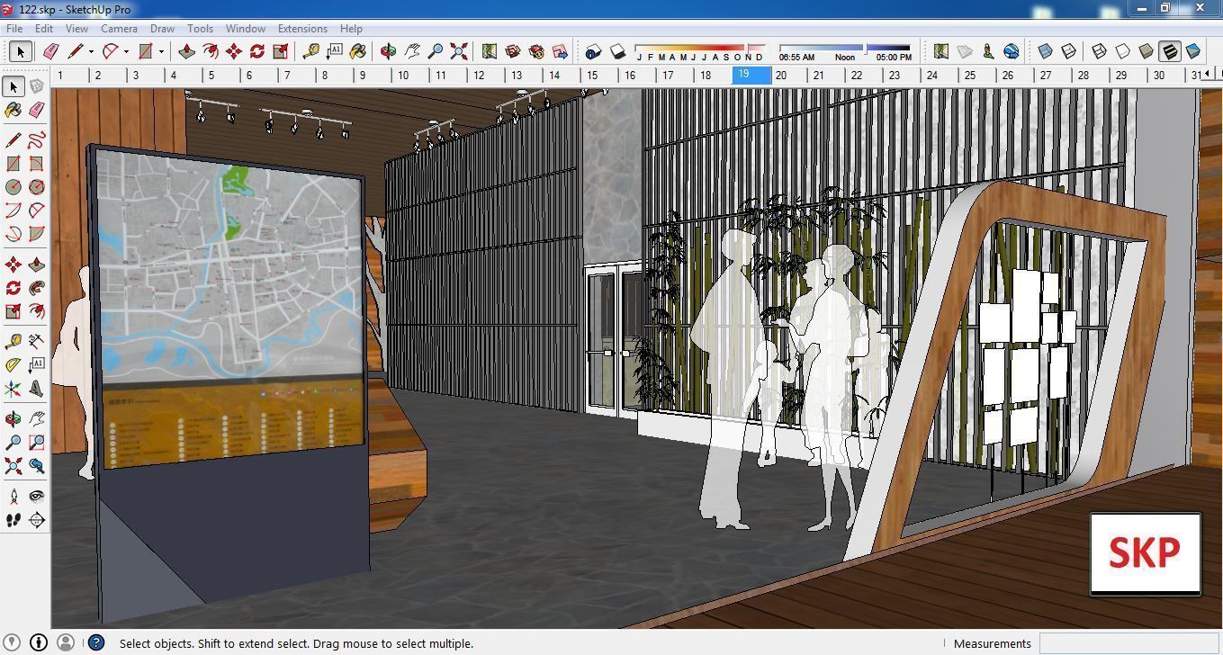The width and height of the screenshot is (1223, 655).
Task: Click the Photo Textures person icon
Action: (x=988, y=51)
